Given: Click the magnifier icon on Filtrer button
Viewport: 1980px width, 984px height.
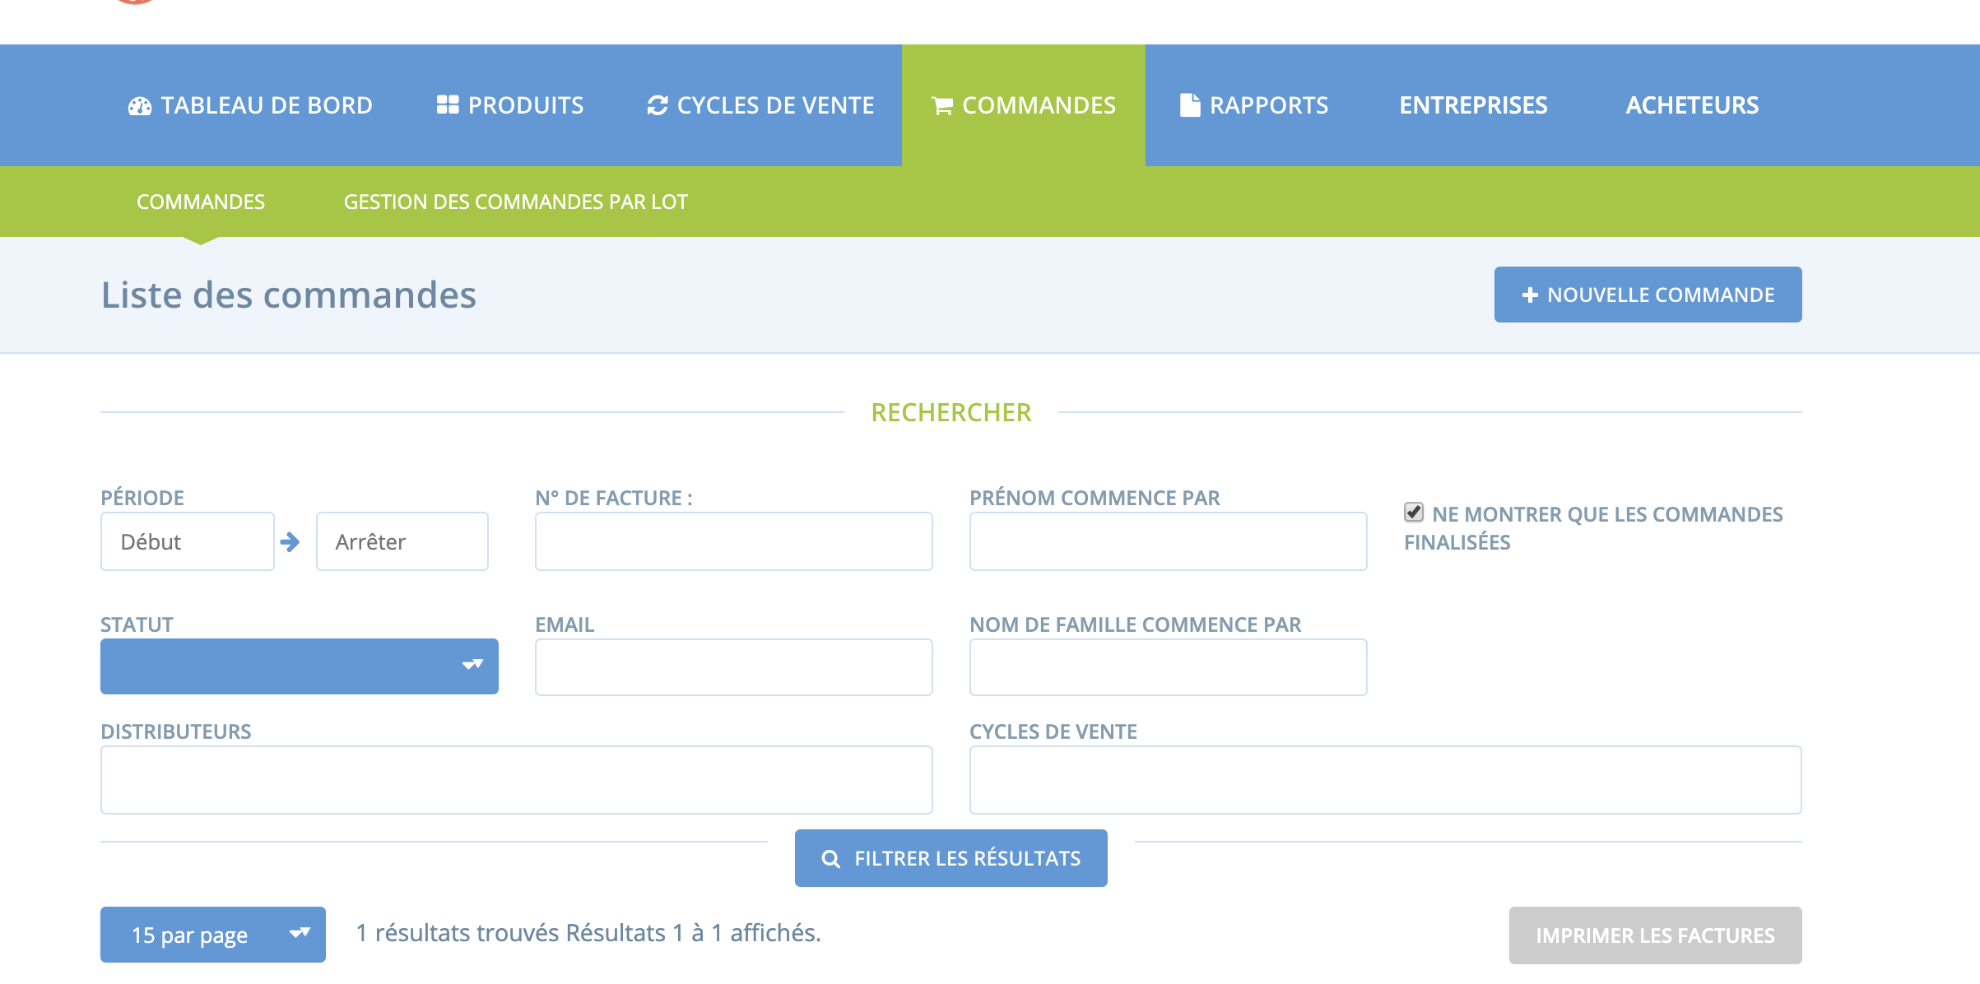Looking at the screenshot, I should click(x=831, y=859).
